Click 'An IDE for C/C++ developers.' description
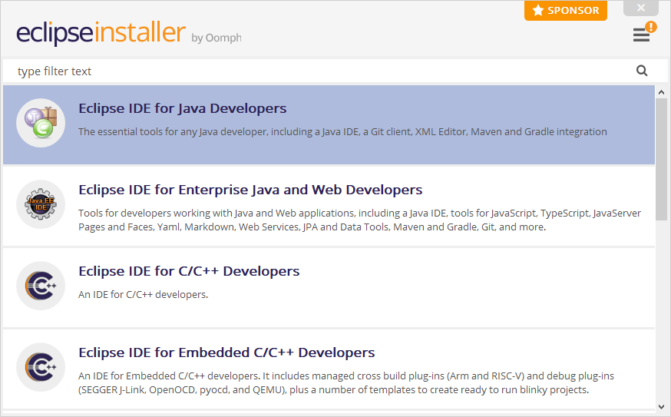 pos(143,295)
